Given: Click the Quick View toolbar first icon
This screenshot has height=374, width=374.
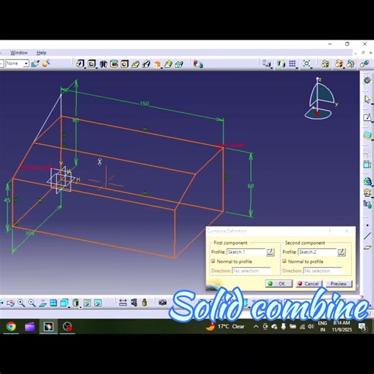Looking at the screenshot, I should pyautogui.click(x=81, y=64).
